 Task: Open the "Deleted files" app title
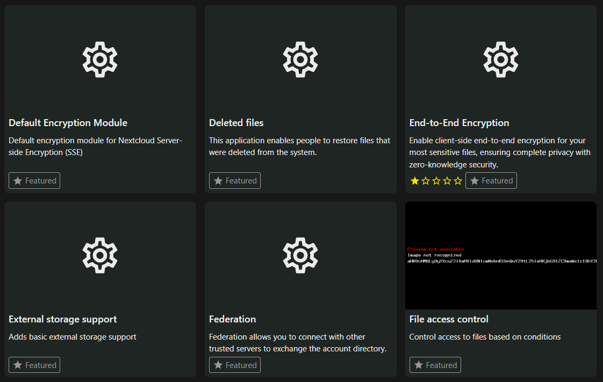coord(236,123)
